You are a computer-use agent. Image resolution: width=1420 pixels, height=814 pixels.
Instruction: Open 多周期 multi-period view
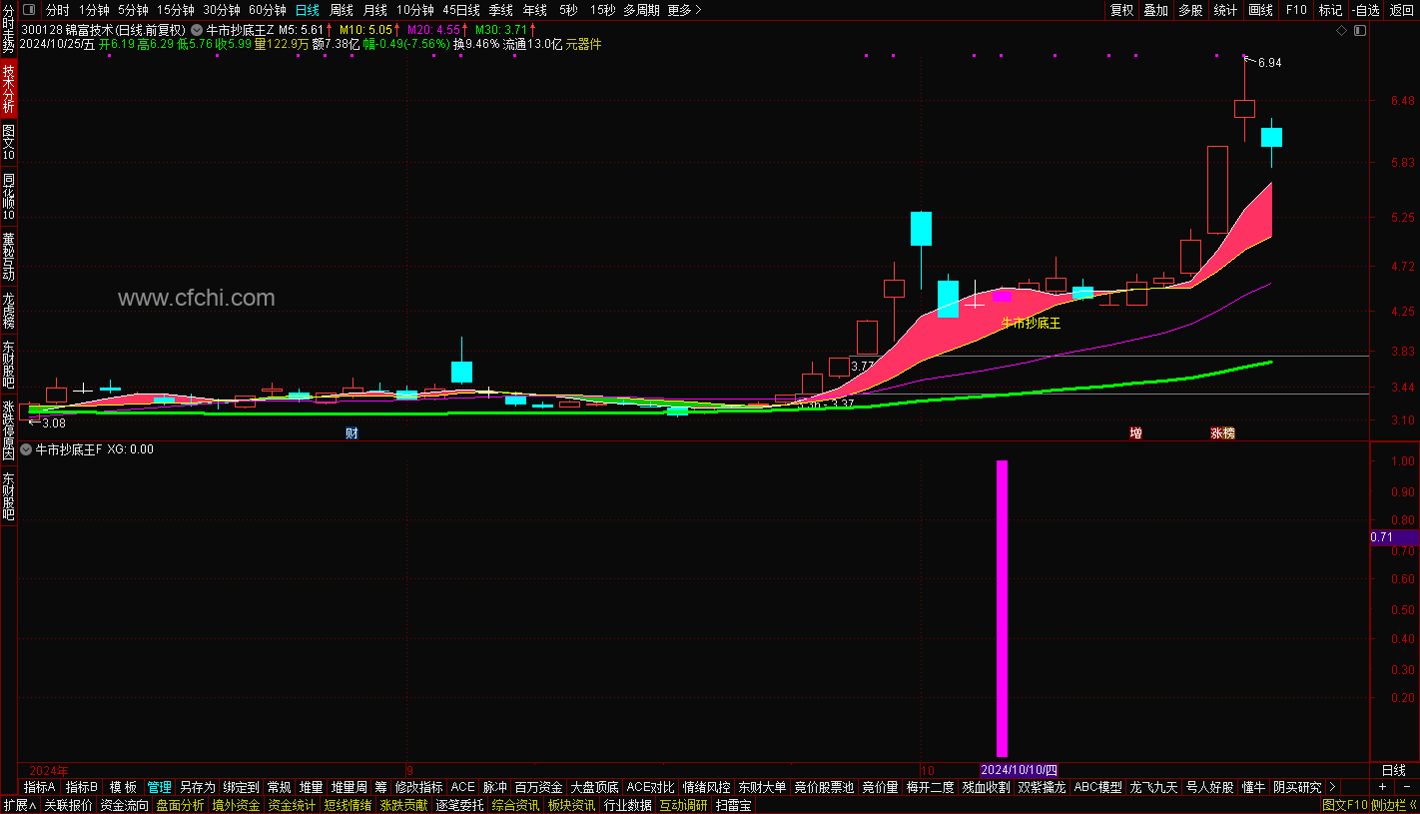tap(641, 10)
